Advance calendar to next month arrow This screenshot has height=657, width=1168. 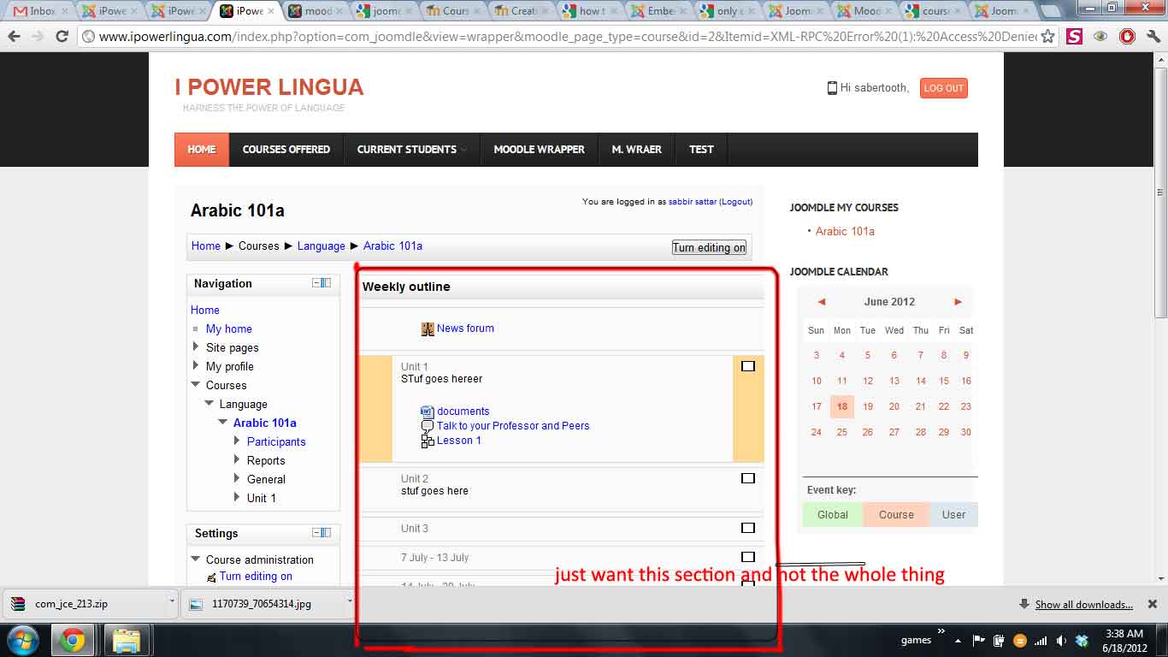pos(958,302)
